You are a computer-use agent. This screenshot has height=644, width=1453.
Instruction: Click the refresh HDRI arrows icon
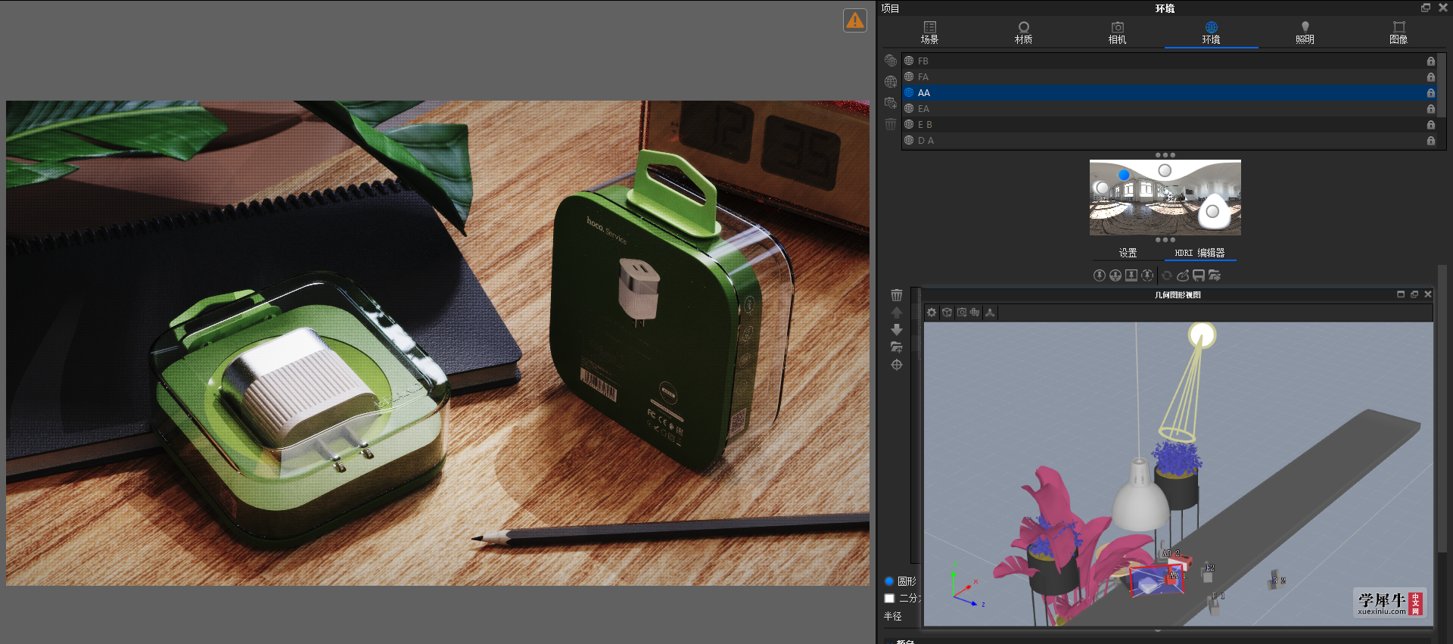pyautogui.click(x=1167, y=275)
